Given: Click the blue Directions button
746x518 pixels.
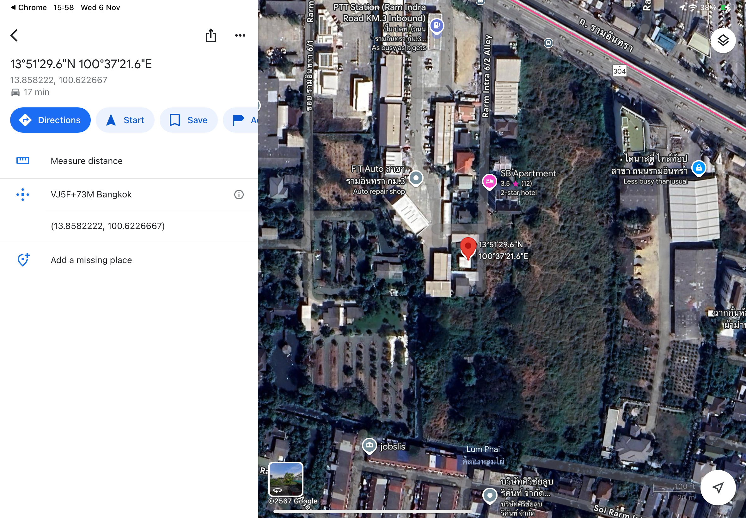Looking at the screenshot, I should point(50,120).
